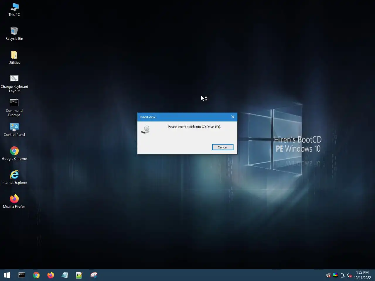Image resolution: width=375 pixels, height=281 pixels.
Task: Launch Chrome from the taskbar
Action: tap(36, 275)
